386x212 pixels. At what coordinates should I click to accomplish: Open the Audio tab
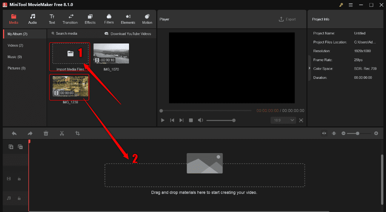(x=32, y=19)
